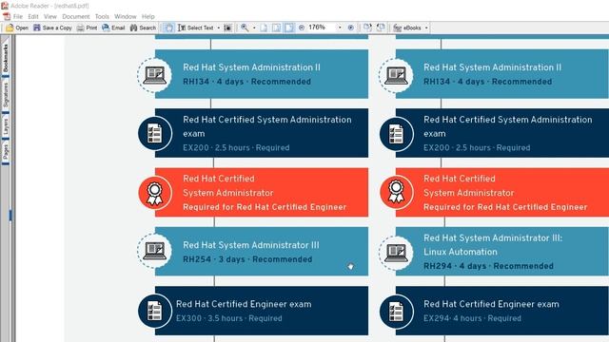
Task: Click the 176% zoom value field
Action: (x=321, y=28)
